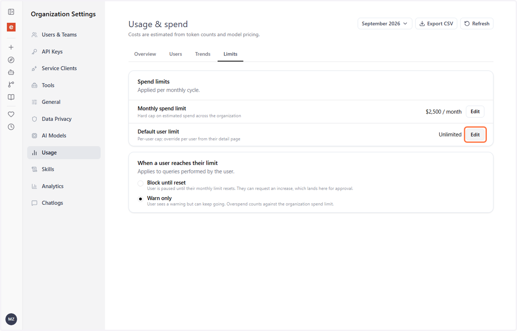This screenshot has width=517, height=331.
Task: Open Service Clients settings
Action: 64,68
